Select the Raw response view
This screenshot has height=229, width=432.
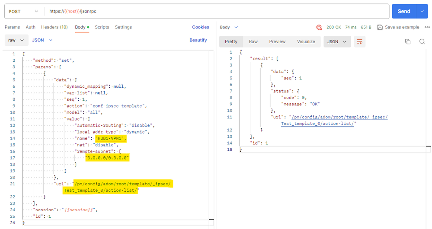[253, 41]
